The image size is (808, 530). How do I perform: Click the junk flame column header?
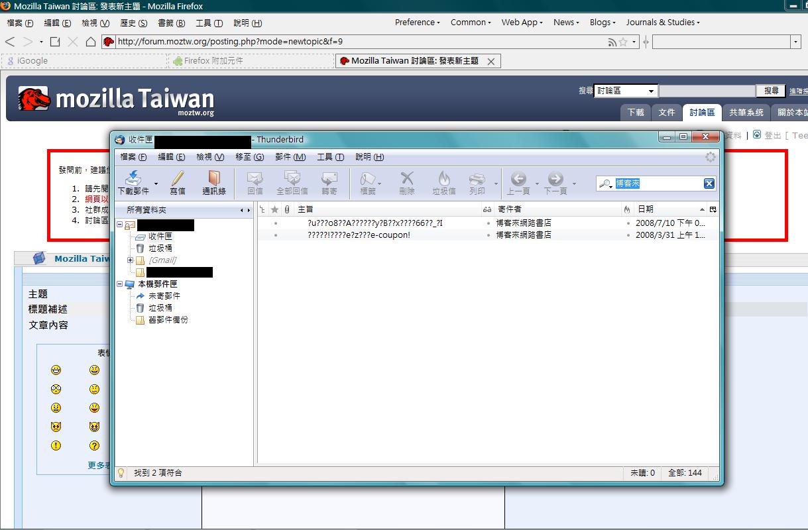[627, 209]
